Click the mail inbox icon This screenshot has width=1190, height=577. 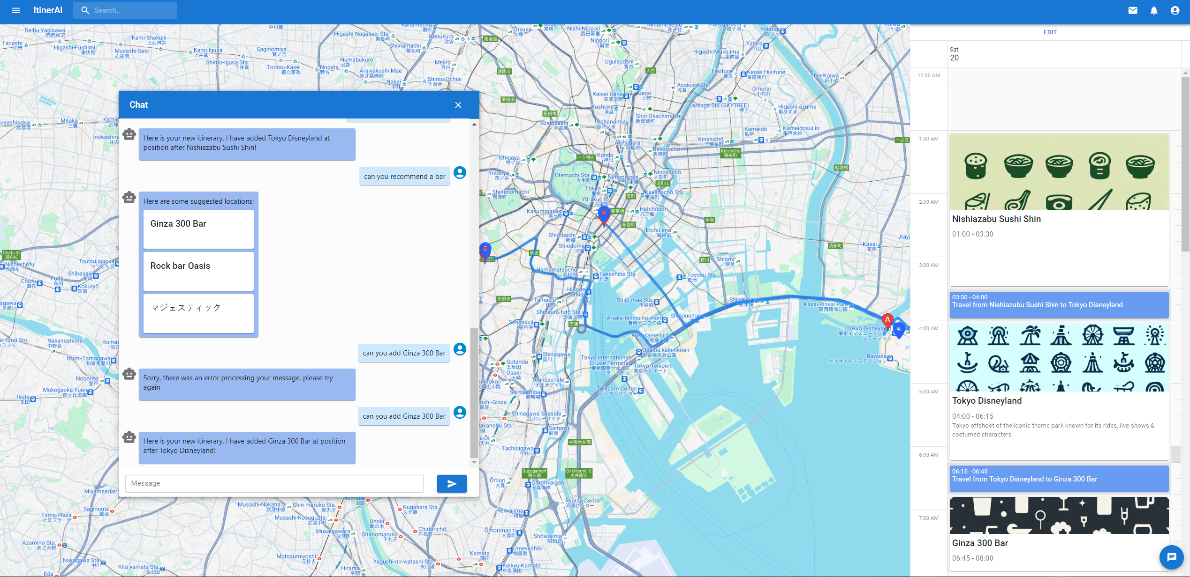[1133, 10]
